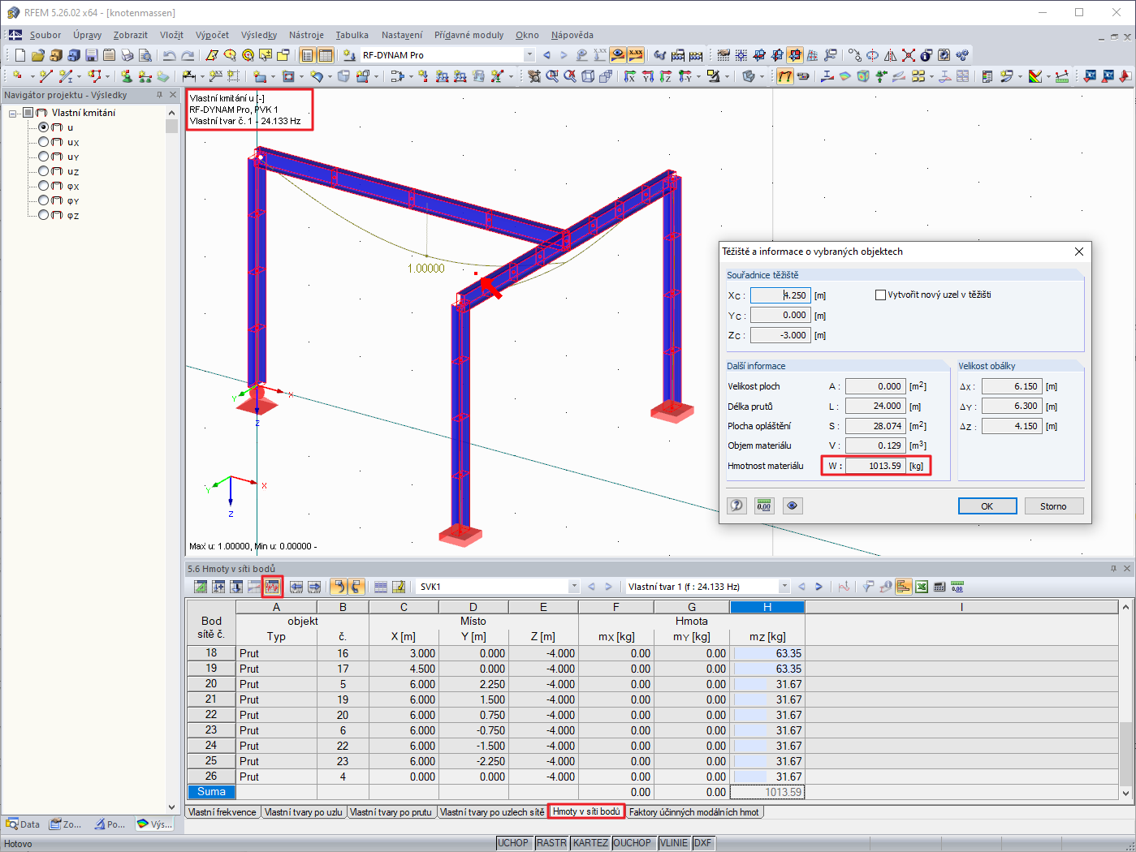
Task: Create a new model file
Action: coord(20,55)
